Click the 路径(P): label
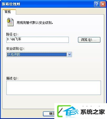The height and width of the screenshot is (119, 107). pyautogui.click(x=12, y=34)
